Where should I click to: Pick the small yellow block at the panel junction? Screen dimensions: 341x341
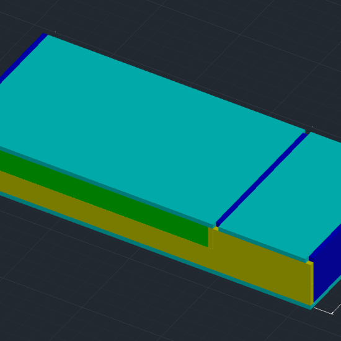coord(216,228)
